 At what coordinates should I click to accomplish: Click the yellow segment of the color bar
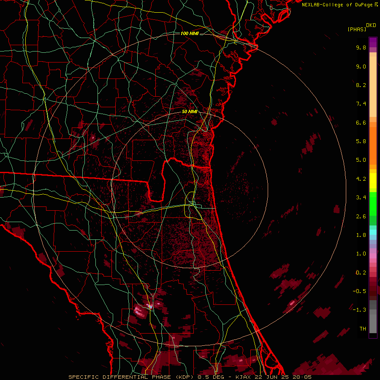click(373, 181)
